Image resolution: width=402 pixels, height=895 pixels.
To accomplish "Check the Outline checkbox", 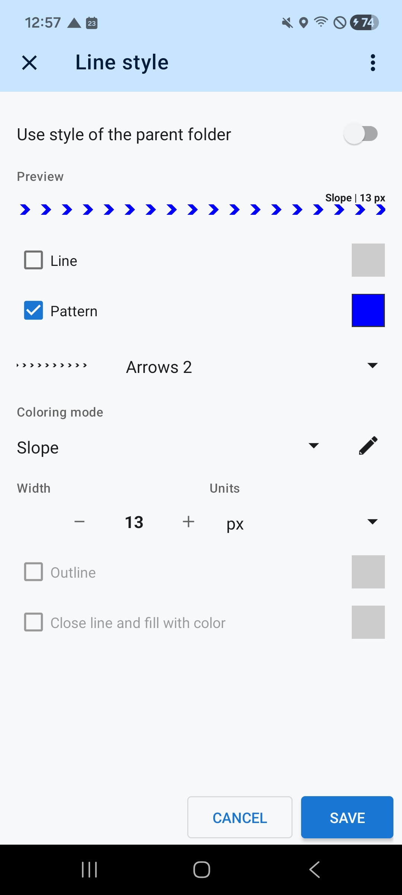I will (33, 572).
